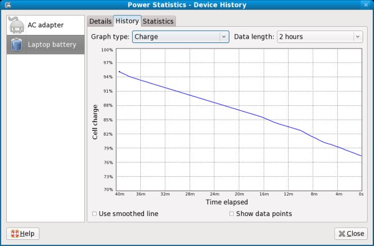Select the Laptop battery cylinder icon
374x246 pixels.
16,44
